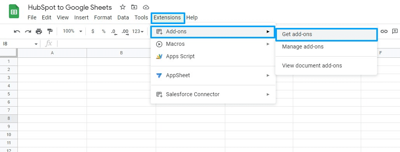Choose Manage add-ons
The height and width of the screenshot is (152, 400).
(x=326, y=47)
